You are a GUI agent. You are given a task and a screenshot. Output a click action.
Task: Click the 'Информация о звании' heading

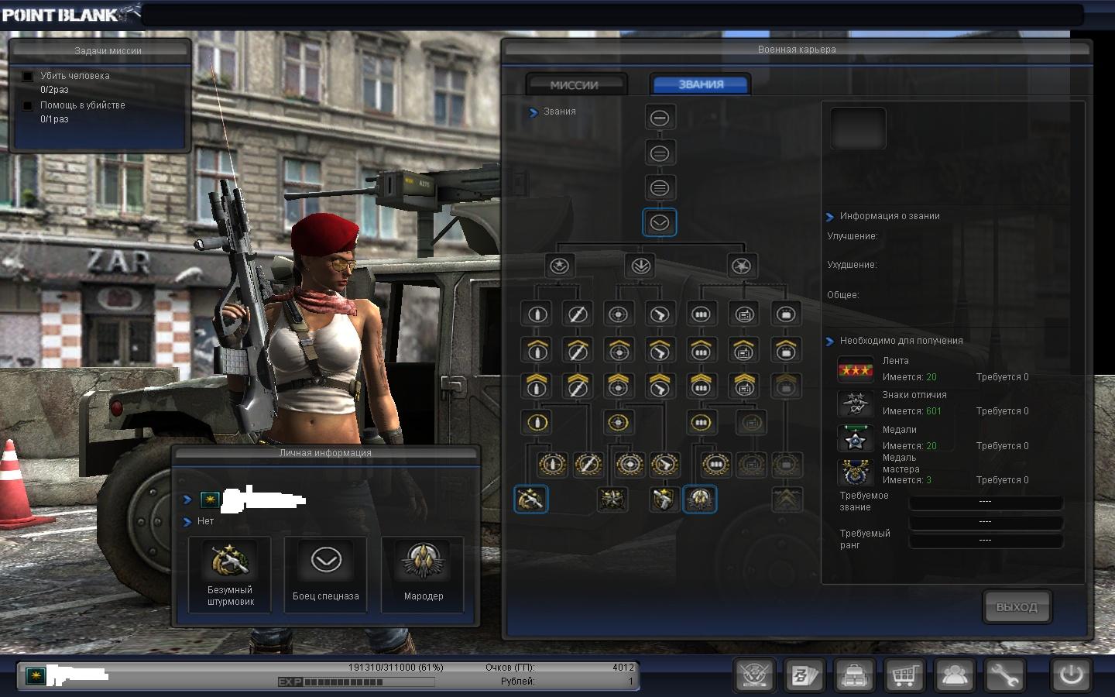coord(890,216)
